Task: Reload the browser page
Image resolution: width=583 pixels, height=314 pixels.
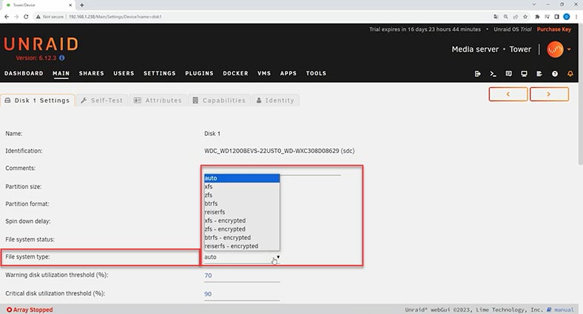Action: point(26,17)
